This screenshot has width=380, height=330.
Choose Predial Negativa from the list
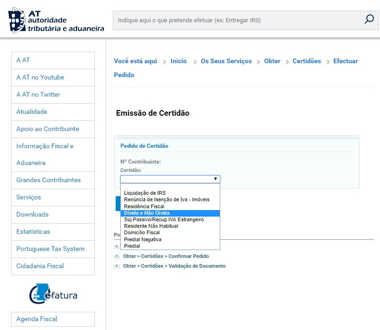143,239
